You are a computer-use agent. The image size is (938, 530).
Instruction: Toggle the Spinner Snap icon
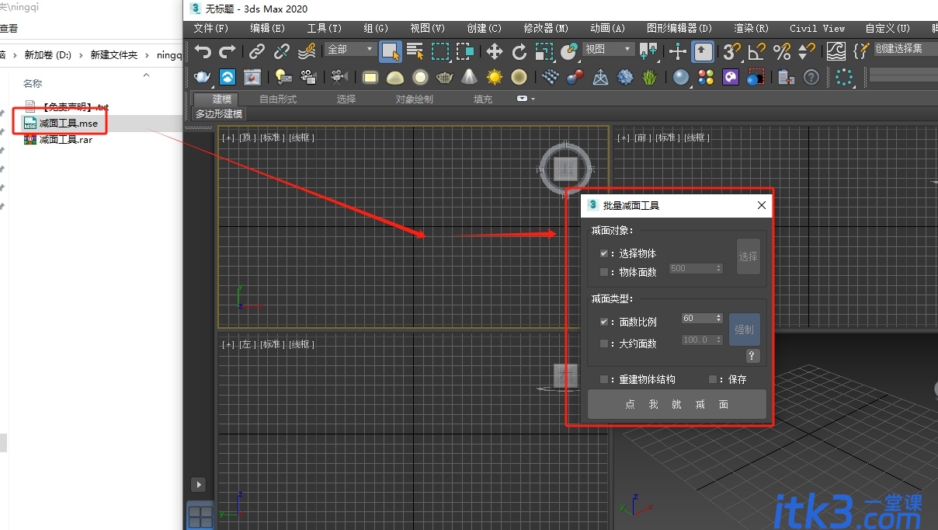807,52
